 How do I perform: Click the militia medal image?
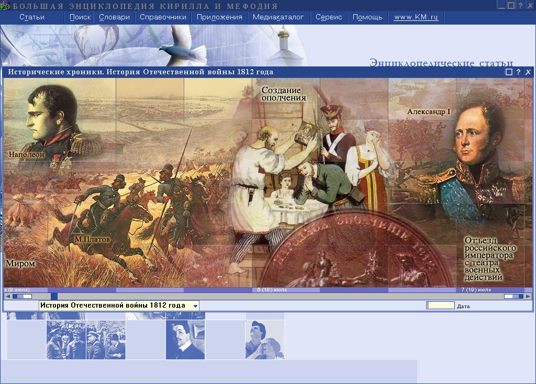(x=355, y=251)
